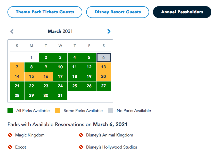Go to previous month with left arrow
211x156 pixels.
click(x=12, y=31)
